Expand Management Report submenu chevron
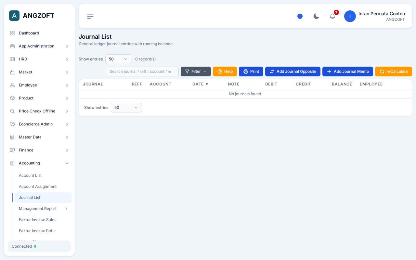 (x=66, y=209)
